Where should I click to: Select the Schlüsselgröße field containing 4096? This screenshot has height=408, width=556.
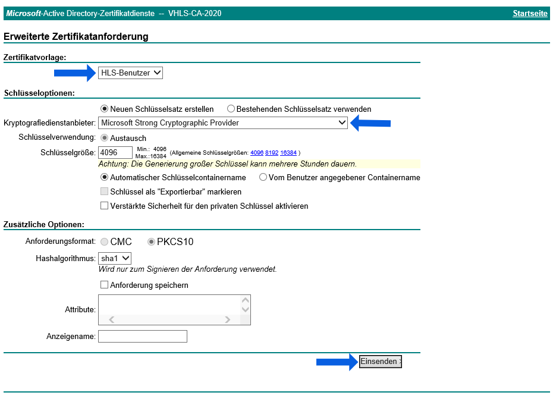coord(115,152)
